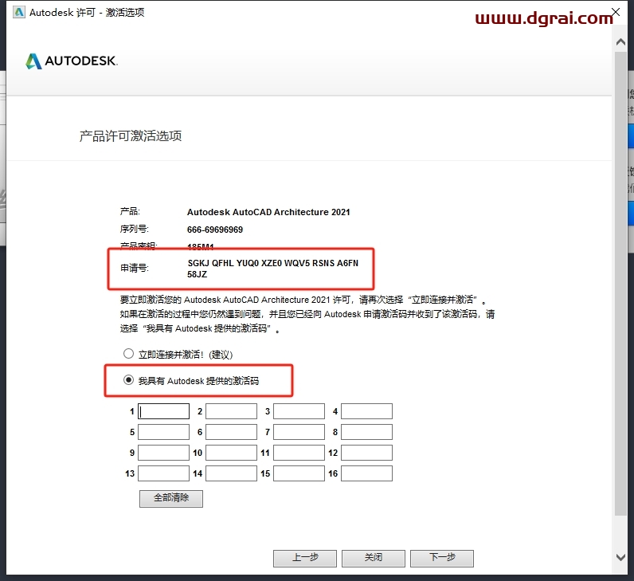
Task: Focus activation code field 2
Action: coord(231,411)
